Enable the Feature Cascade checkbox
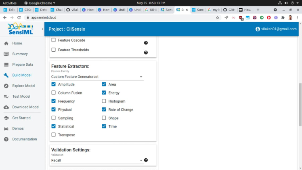302x170 pixels. click(54, 40)
